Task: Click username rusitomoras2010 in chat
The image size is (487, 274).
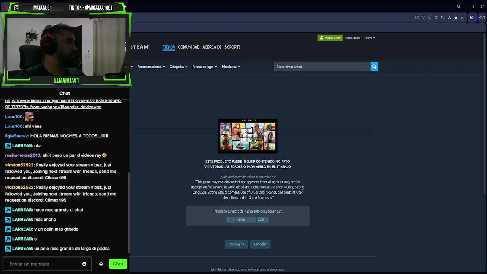Action: coord(23,155)
